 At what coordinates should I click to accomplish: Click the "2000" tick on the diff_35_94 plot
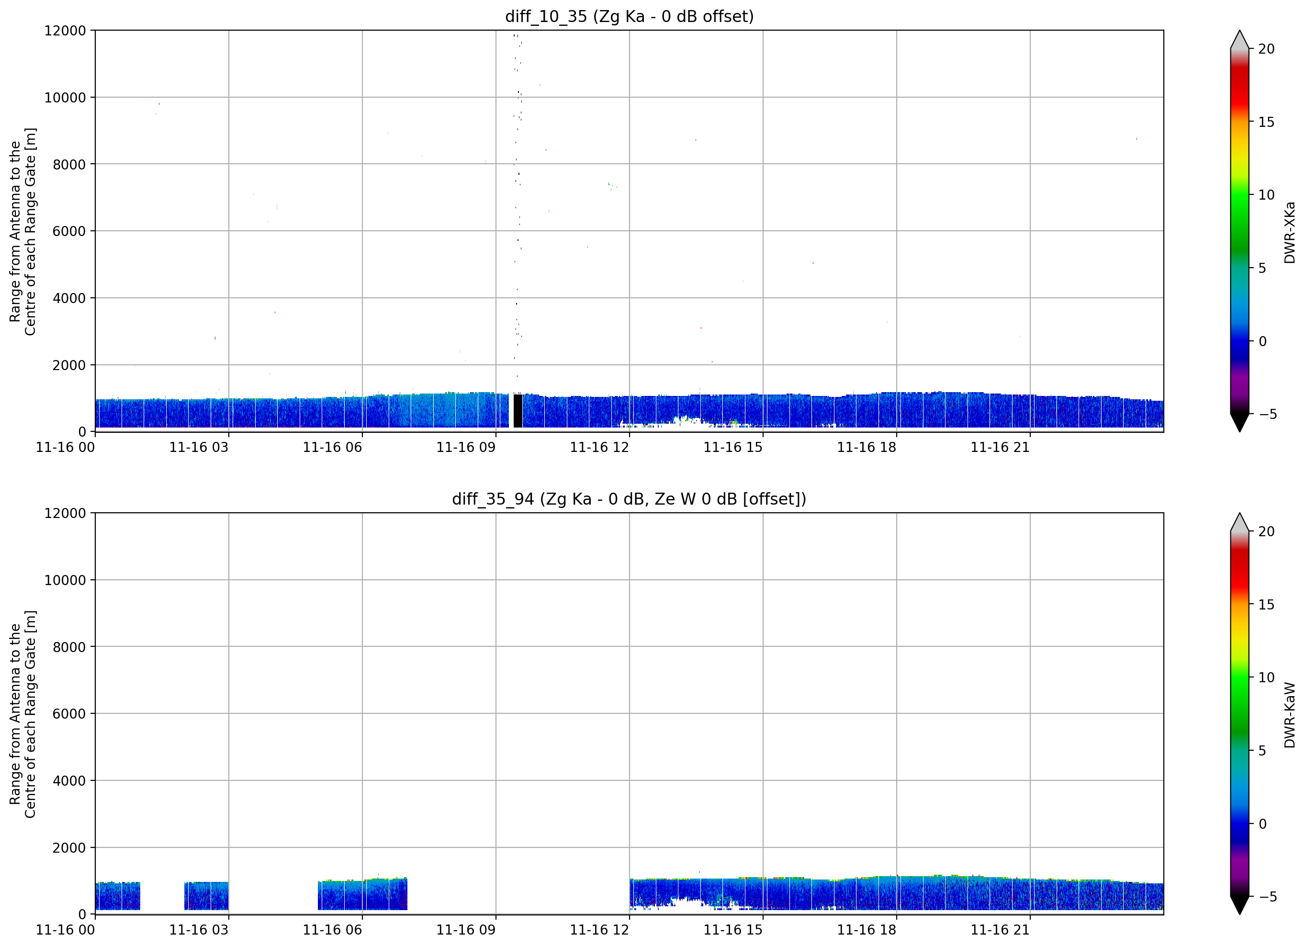click(x=69, y=848)
